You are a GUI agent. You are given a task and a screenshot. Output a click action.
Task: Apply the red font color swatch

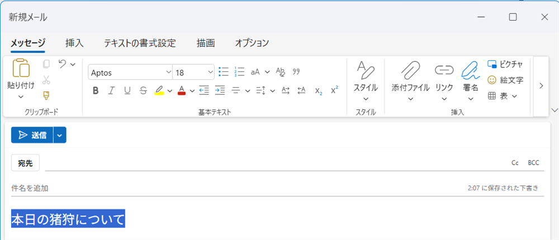pos(182,91)
